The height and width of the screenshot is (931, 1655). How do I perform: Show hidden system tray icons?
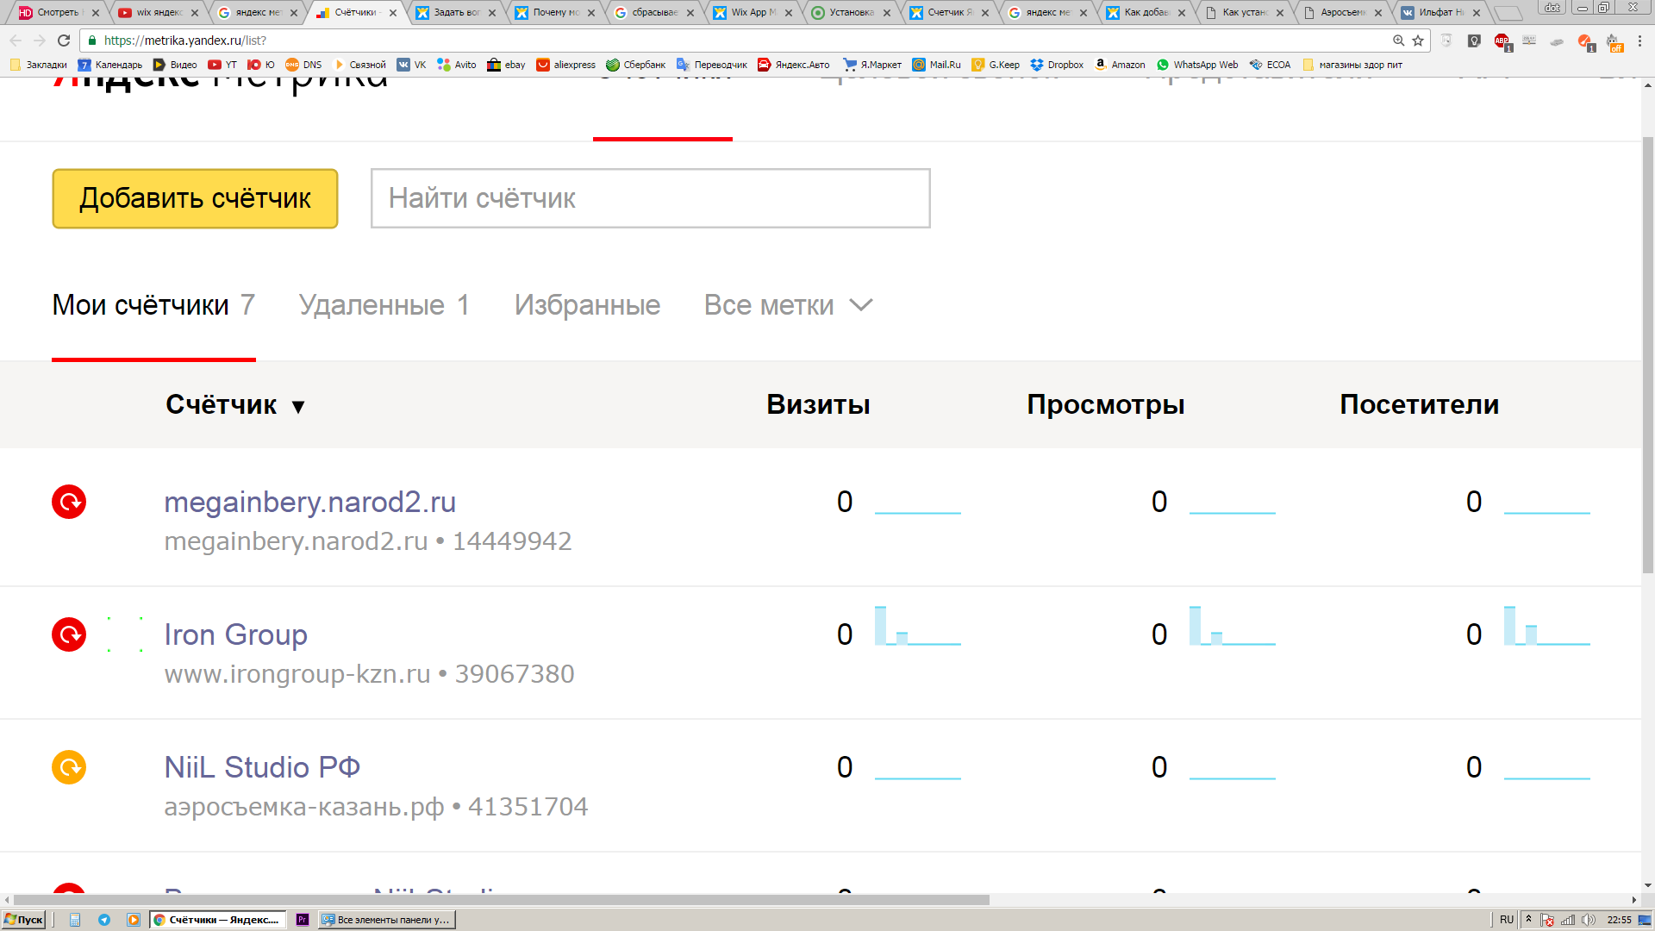pos(1528,919)
